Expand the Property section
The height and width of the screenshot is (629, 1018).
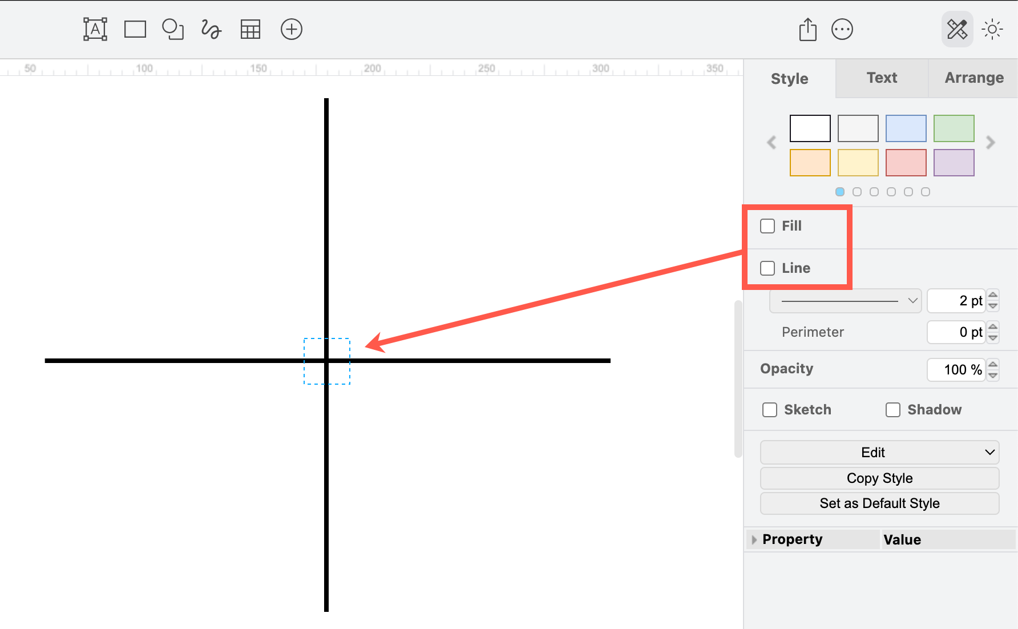click(754, 539)
